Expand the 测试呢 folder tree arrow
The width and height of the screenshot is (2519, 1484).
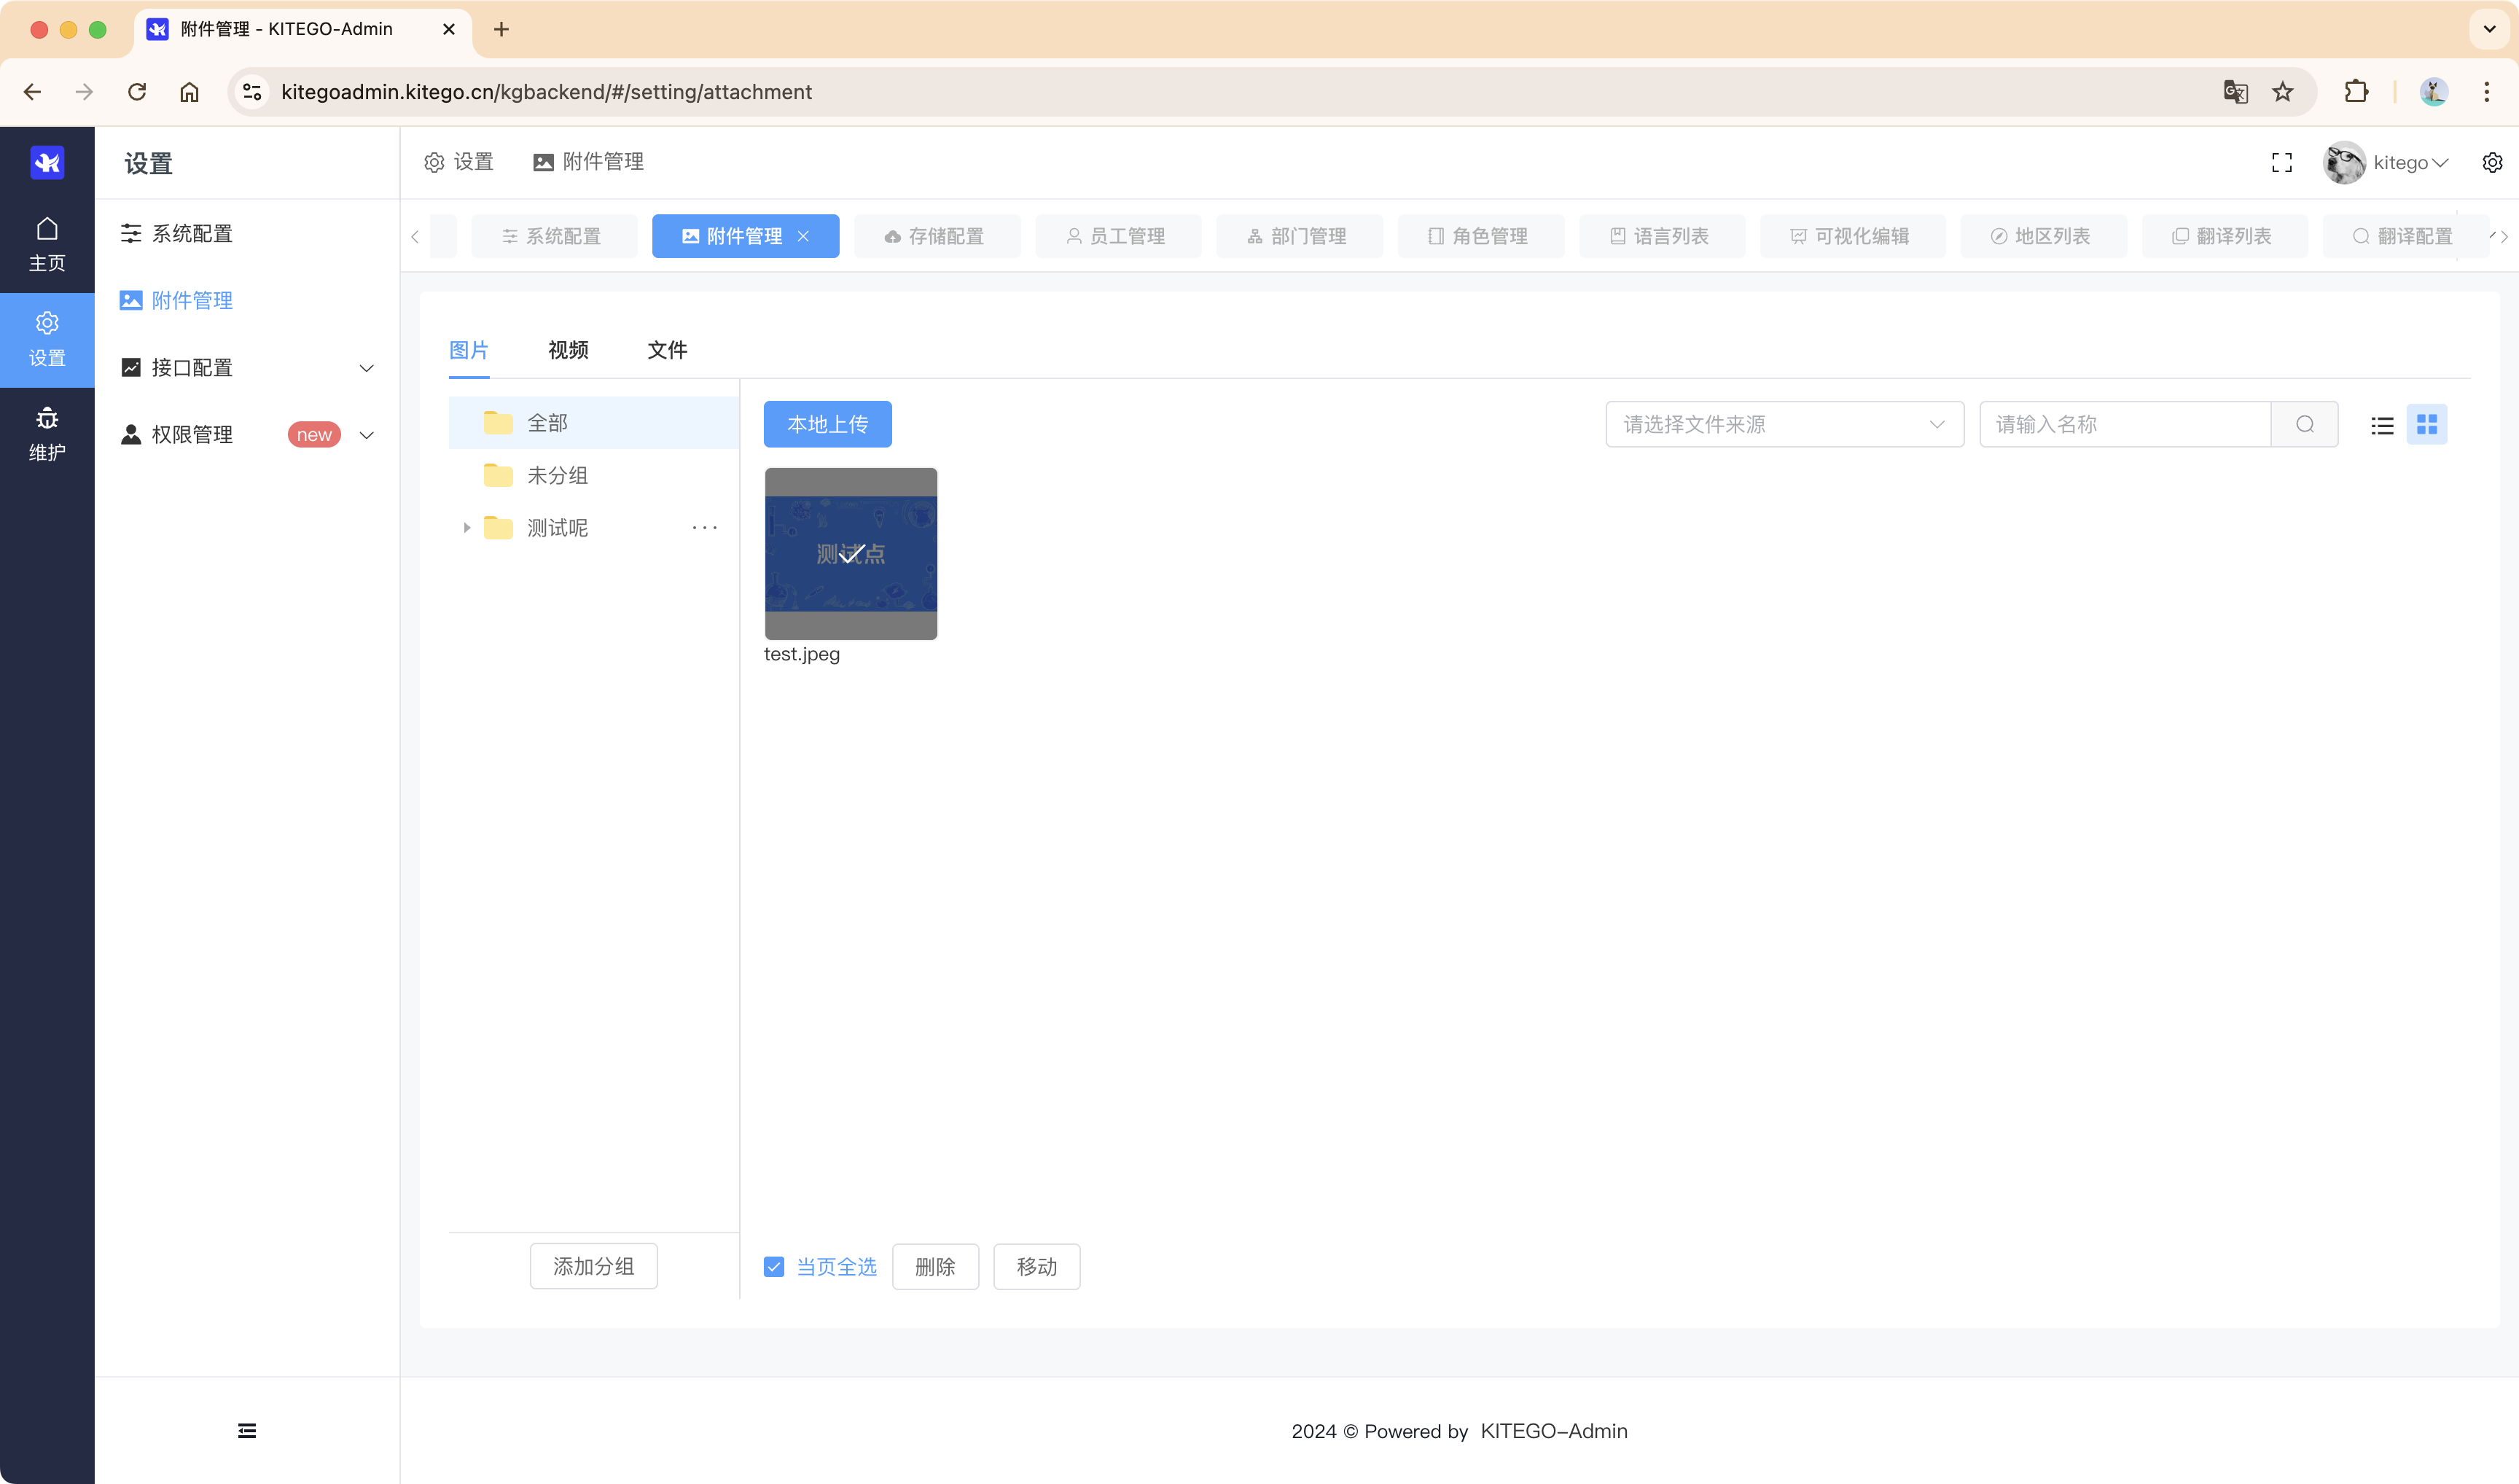pos(466,527)
